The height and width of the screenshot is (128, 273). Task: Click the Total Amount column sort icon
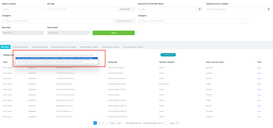(x=225, y=62)
